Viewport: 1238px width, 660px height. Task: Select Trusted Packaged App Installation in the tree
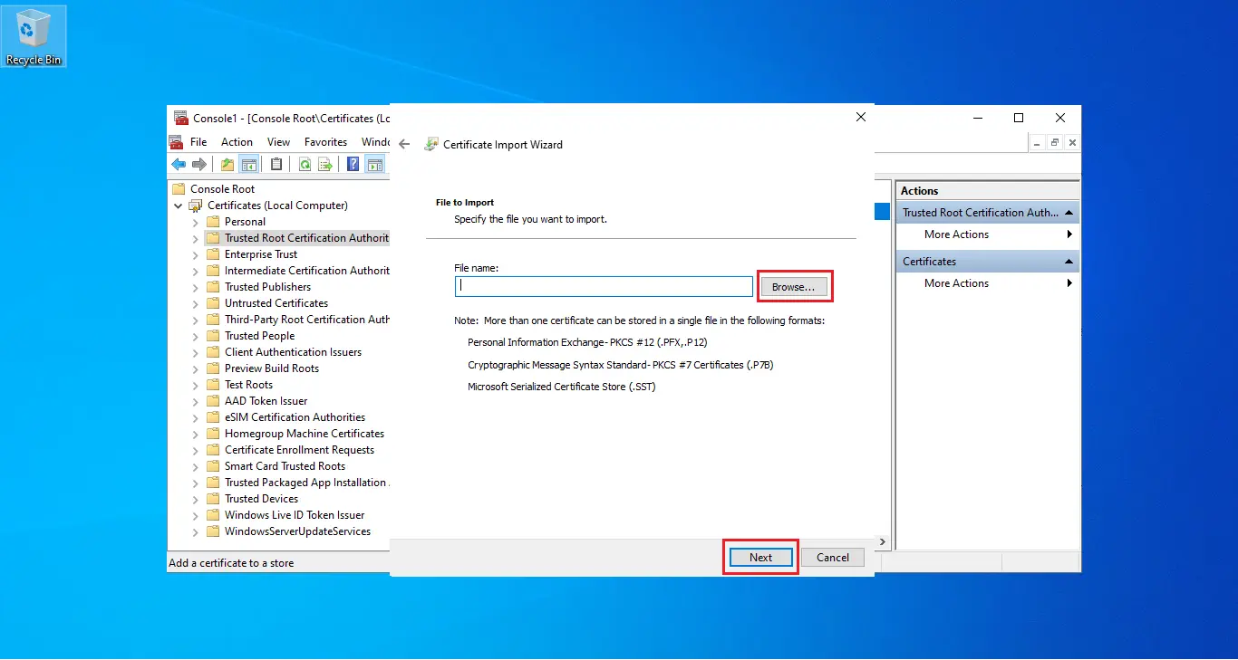coord(306,483)
